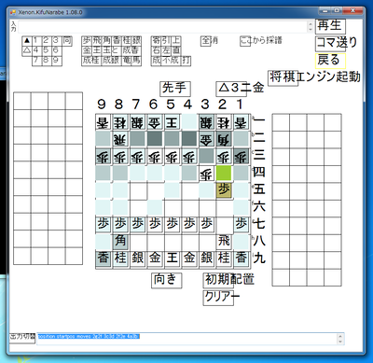Flip board with the 向き button

[166, 280]
